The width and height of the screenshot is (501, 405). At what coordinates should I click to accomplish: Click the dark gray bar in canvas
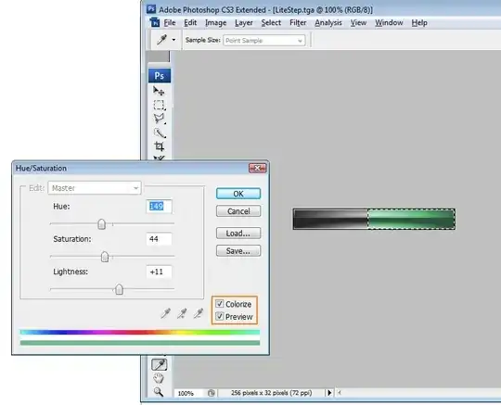330,219
